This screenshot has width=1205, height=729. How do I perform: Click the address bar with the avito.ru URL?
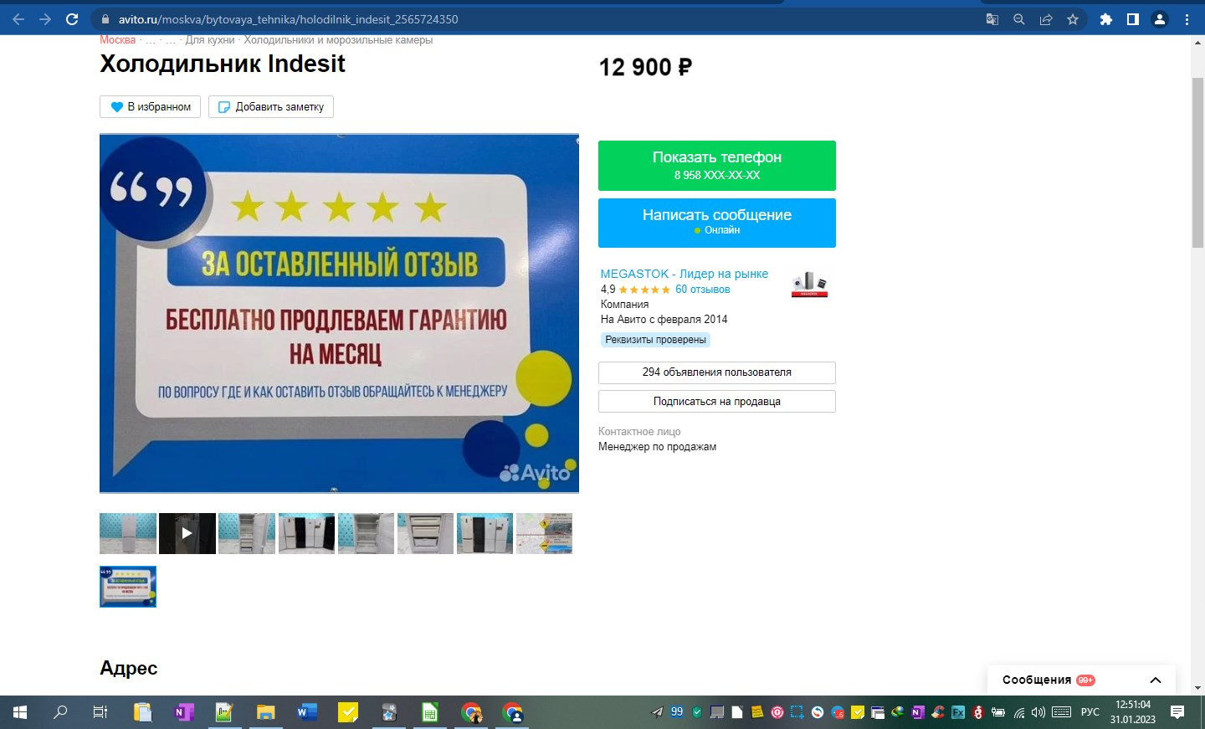pos(536,19)
